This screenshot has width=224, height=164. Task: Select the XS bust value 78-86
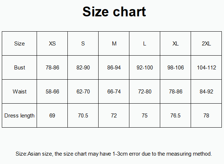pyautogui.click(x=52, y=68)
